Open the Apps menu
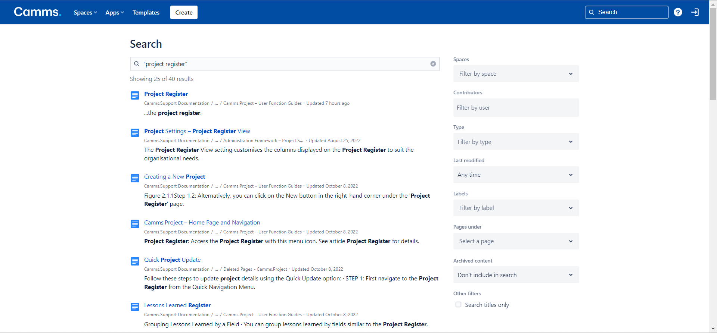717x333 pixels. 115,12
